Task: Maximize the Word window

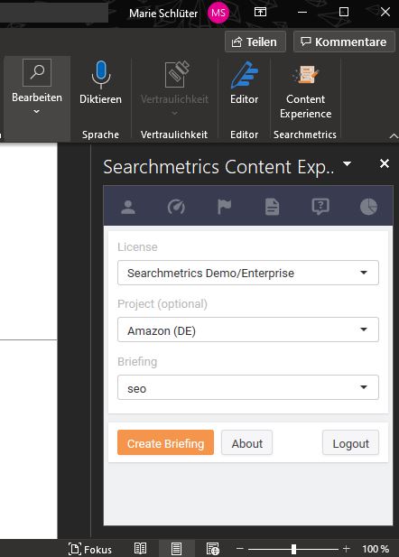Action: point(344,12)
